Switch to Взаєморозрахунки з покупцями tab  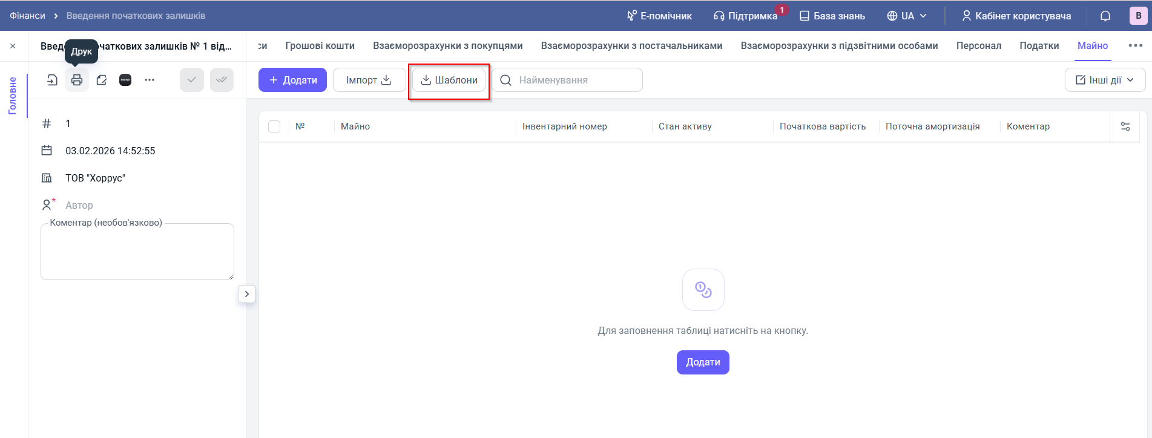448,46
